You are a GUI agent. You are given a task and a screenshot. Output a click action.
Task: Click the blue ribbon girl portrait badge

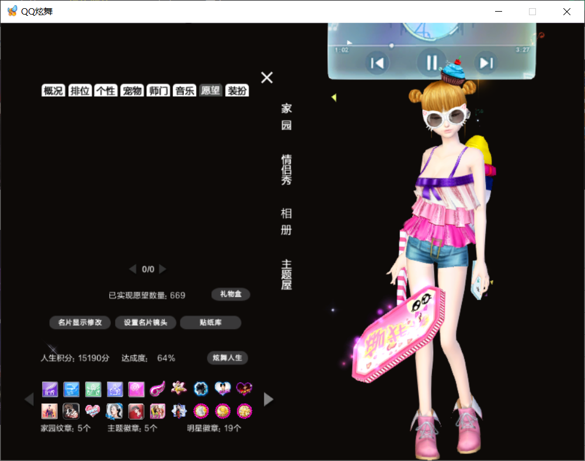pos(114,411)
